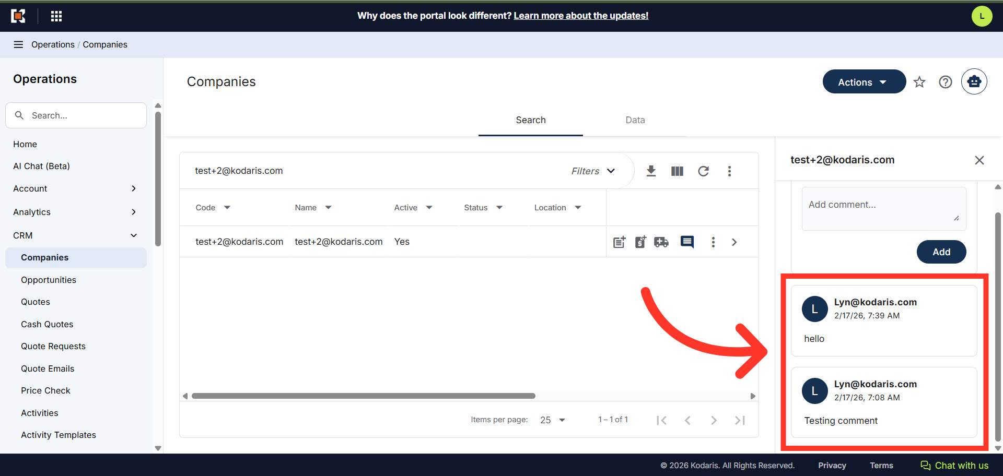Favorite this page with the star icon
This screenshot has height=476, width=1003.
point(919,82)
